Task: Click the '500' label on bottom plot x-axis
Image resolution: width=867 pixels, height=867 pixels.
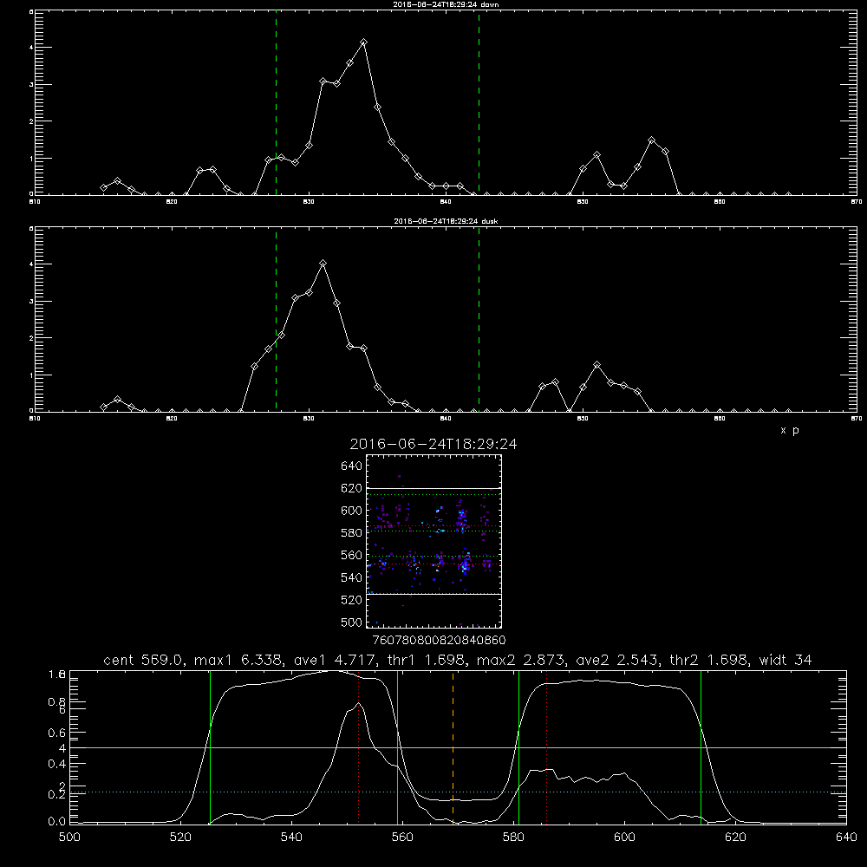Action: coord(69,838)
